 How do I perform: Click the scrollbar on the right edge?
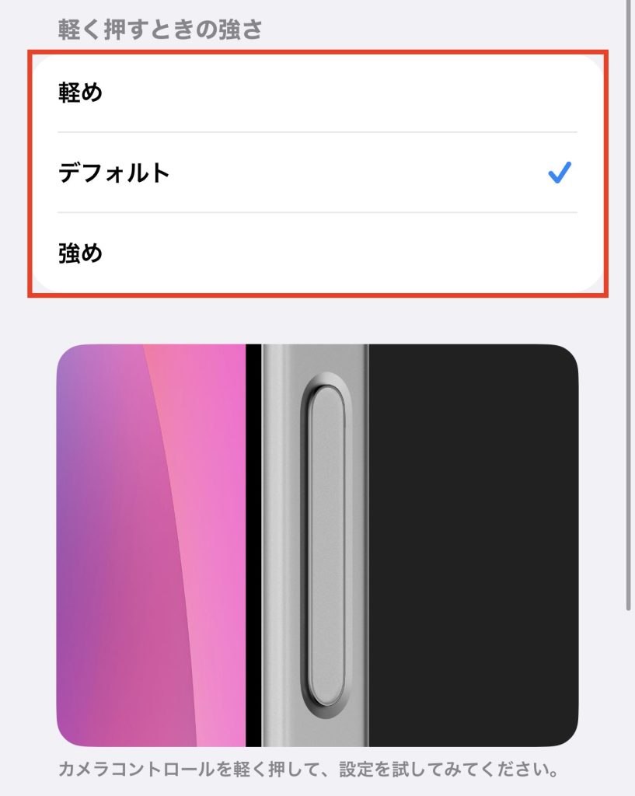click(629, 305)
